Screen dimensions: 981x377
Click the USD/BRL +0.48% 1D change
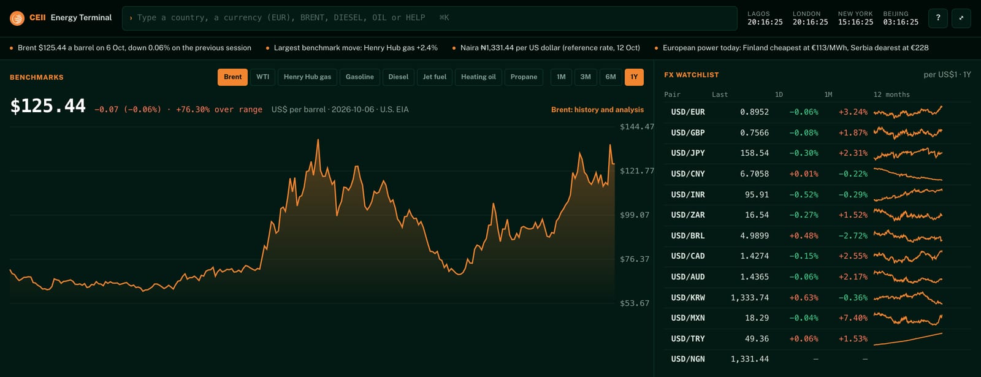tap(803, 236)
